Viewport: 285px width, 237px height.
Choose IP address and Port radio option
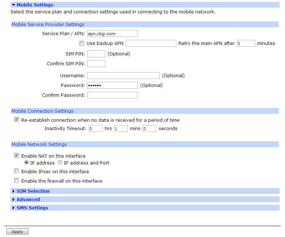(60, 163)
